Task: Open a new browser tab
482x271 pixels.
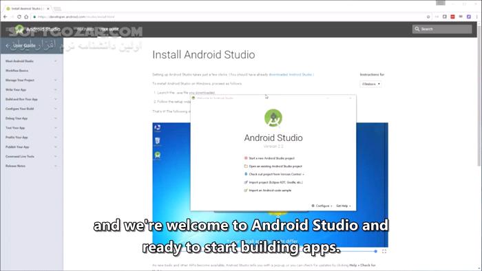Action: pos(57,8)
